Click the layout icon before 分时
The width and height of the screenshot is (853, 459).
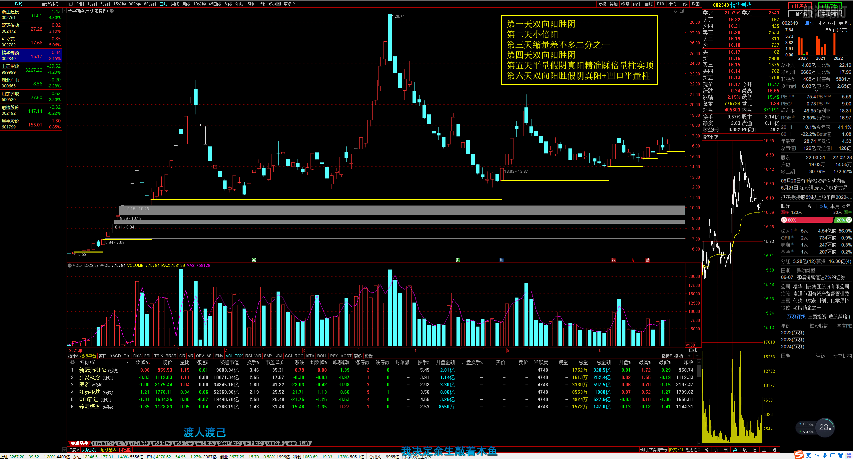pyautogui.click(x=71, y=4)
